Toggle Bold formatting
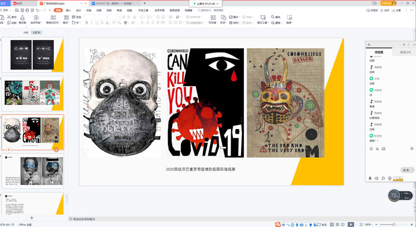 [x=87, y=23]
